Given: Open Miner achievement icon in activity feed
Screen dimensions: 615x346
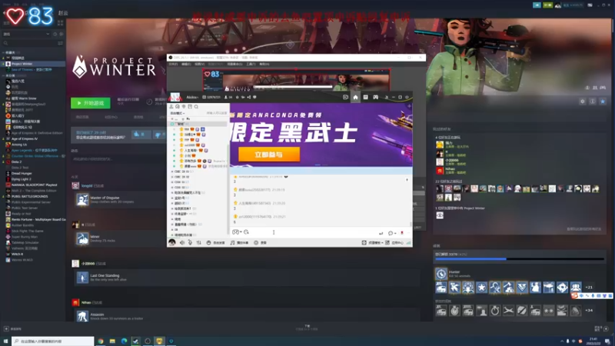Looking at the screenshot, I should 82,238.
